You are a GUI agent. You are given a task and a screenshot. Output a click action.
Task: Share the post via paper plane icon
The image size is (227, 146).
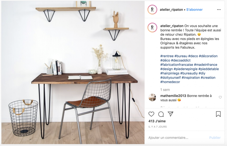pyautogui.click(x=171, y=114)
